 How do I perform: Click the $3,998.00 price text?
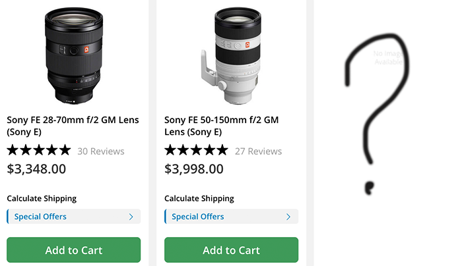(x=194, y=169)
